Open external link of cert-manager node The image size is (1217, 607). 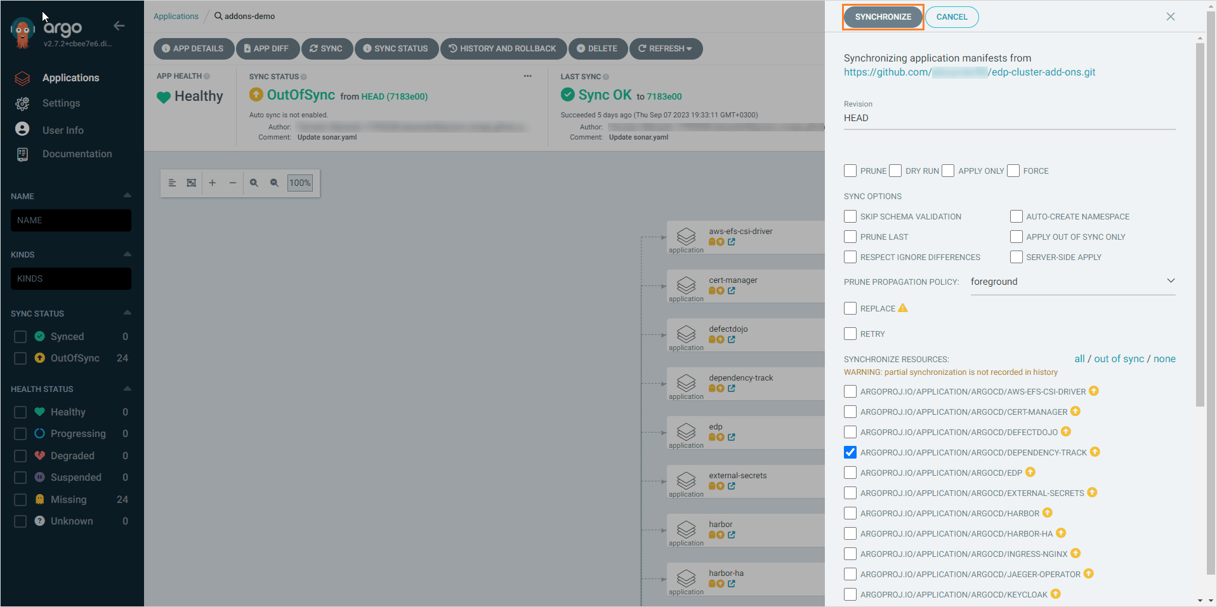click(732, 290)
